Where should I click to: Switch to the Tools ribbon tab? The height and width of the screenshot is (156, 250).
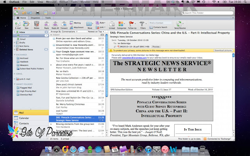coord(48,18)
